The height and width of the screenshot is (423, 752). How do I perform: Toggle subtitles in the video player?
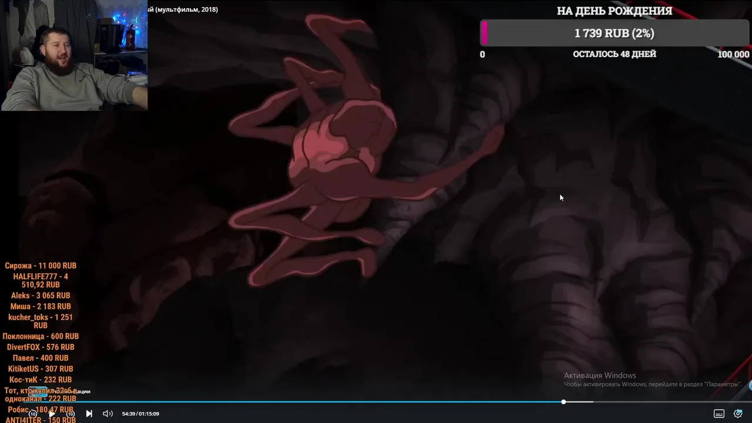pos(719,414)
